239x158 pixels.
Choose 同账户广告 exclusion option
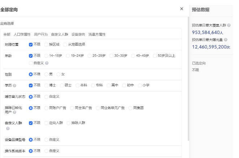pos(46,108)
